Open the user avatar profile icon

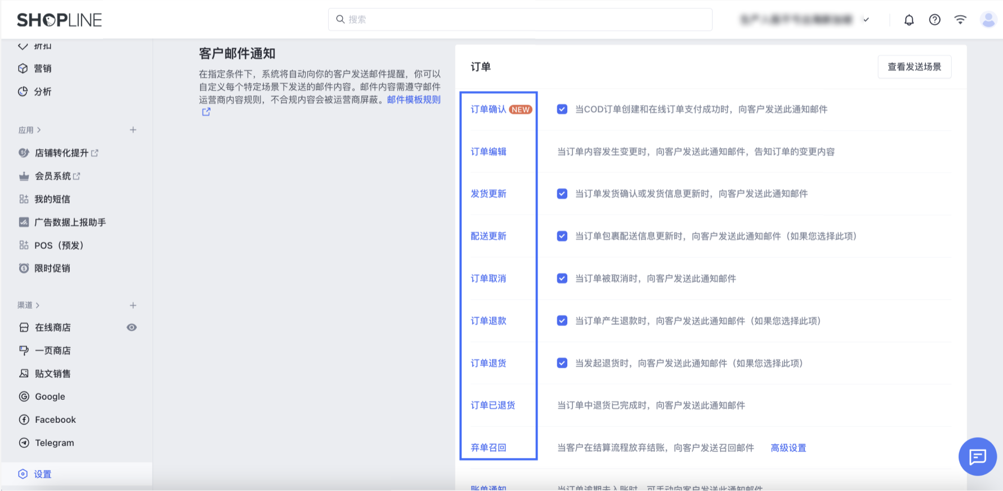click(988, 20)
